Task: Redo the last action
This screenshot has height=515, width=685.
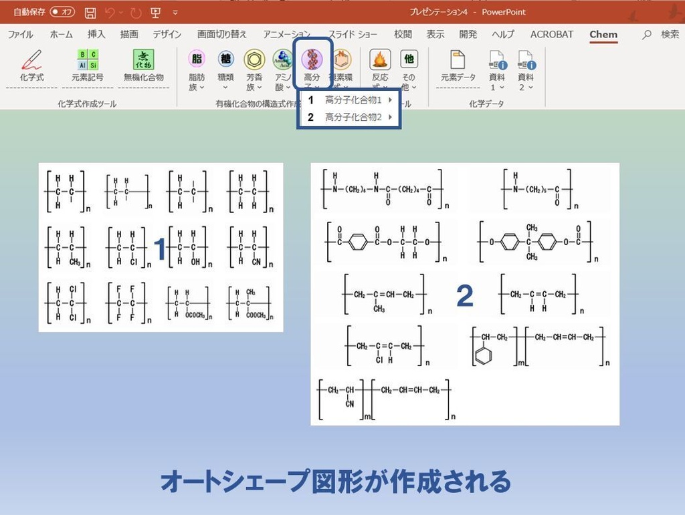Action: click(136, 13)
